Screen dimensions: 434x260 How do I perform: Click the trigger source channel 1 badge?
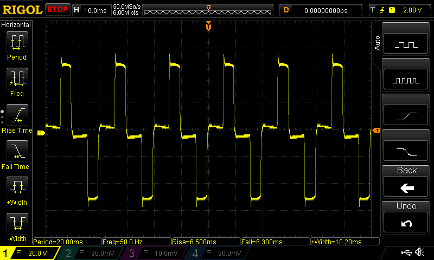click(392, 10)
